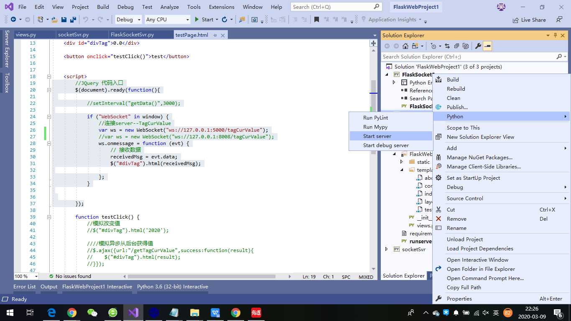Image resolution: width=571 pixels, height=321 pixels.
Task: Open the Debug menu in the menu bar
Action: coord(125,7)
